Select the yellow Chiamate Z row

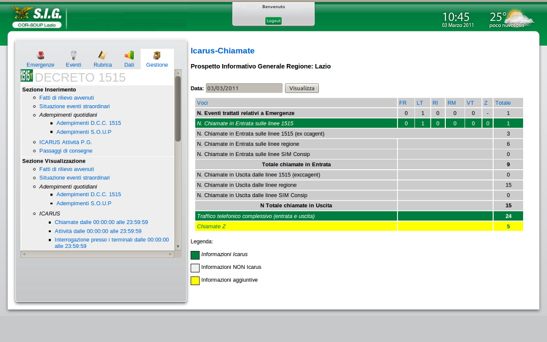[x=359, y=226]
